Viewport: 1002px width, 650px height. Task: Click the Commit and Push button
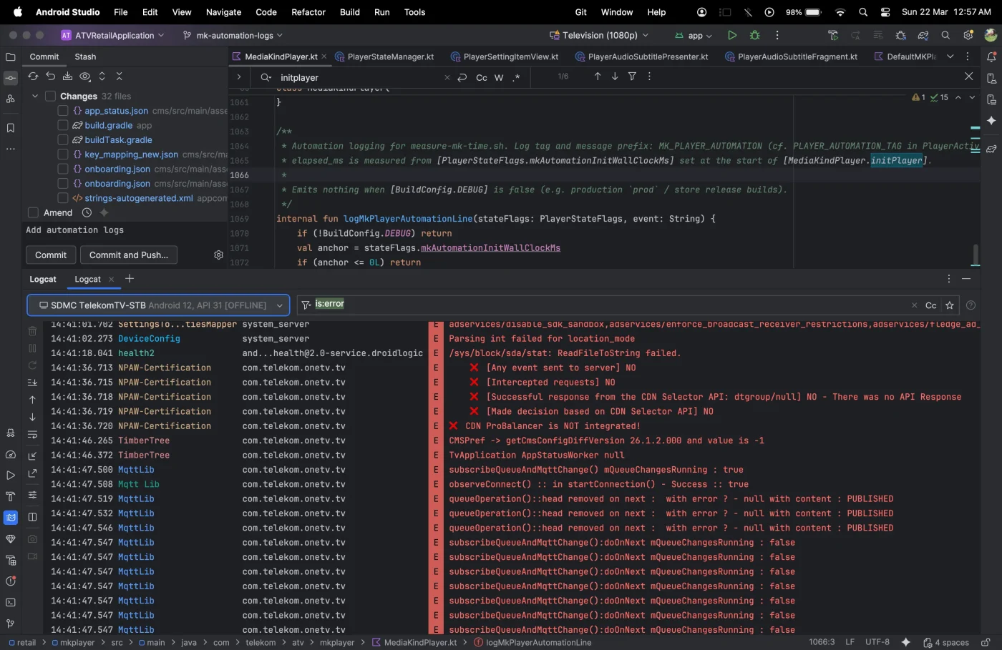(129, 255)
